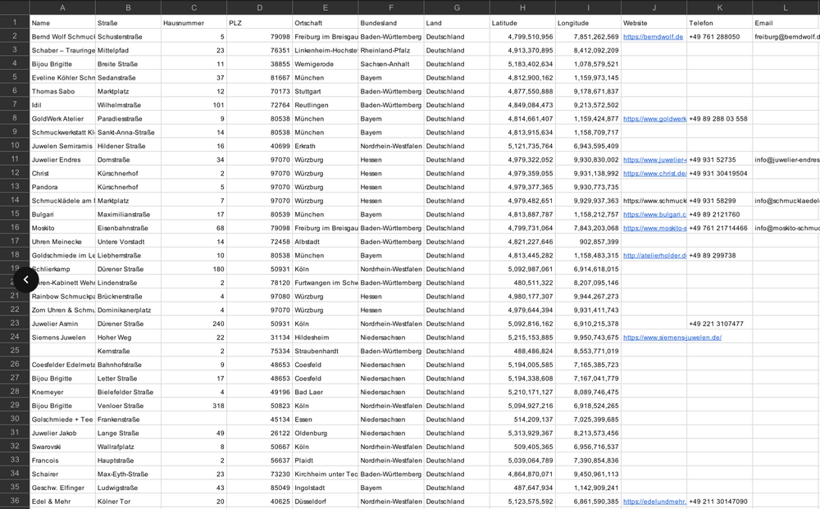Select the PLZ cell '85049'
This screenshot has width=820, height=509.
tap(260, 488)
